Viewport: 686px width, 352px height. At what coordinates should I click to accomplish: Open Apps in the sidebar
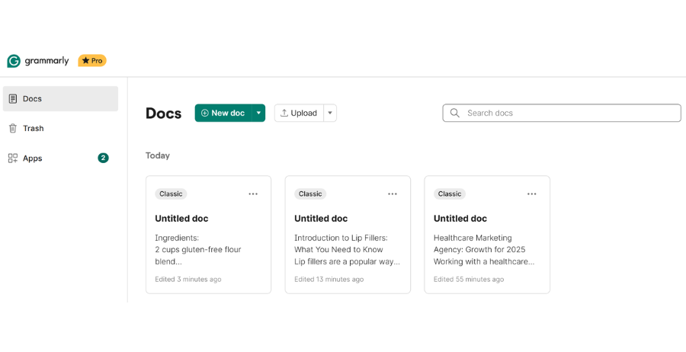33,158
